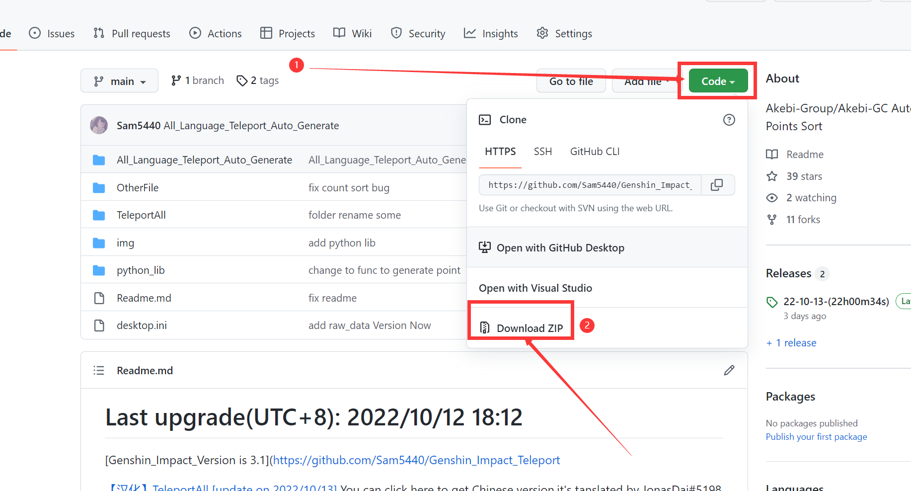Open the Packages heading link

pyautogui.click(x=790, y=397)
